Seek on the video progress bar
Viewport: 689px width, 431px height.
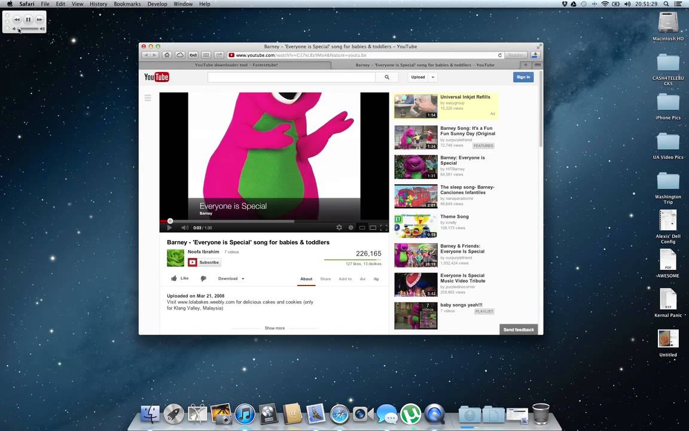coord(274,221)
